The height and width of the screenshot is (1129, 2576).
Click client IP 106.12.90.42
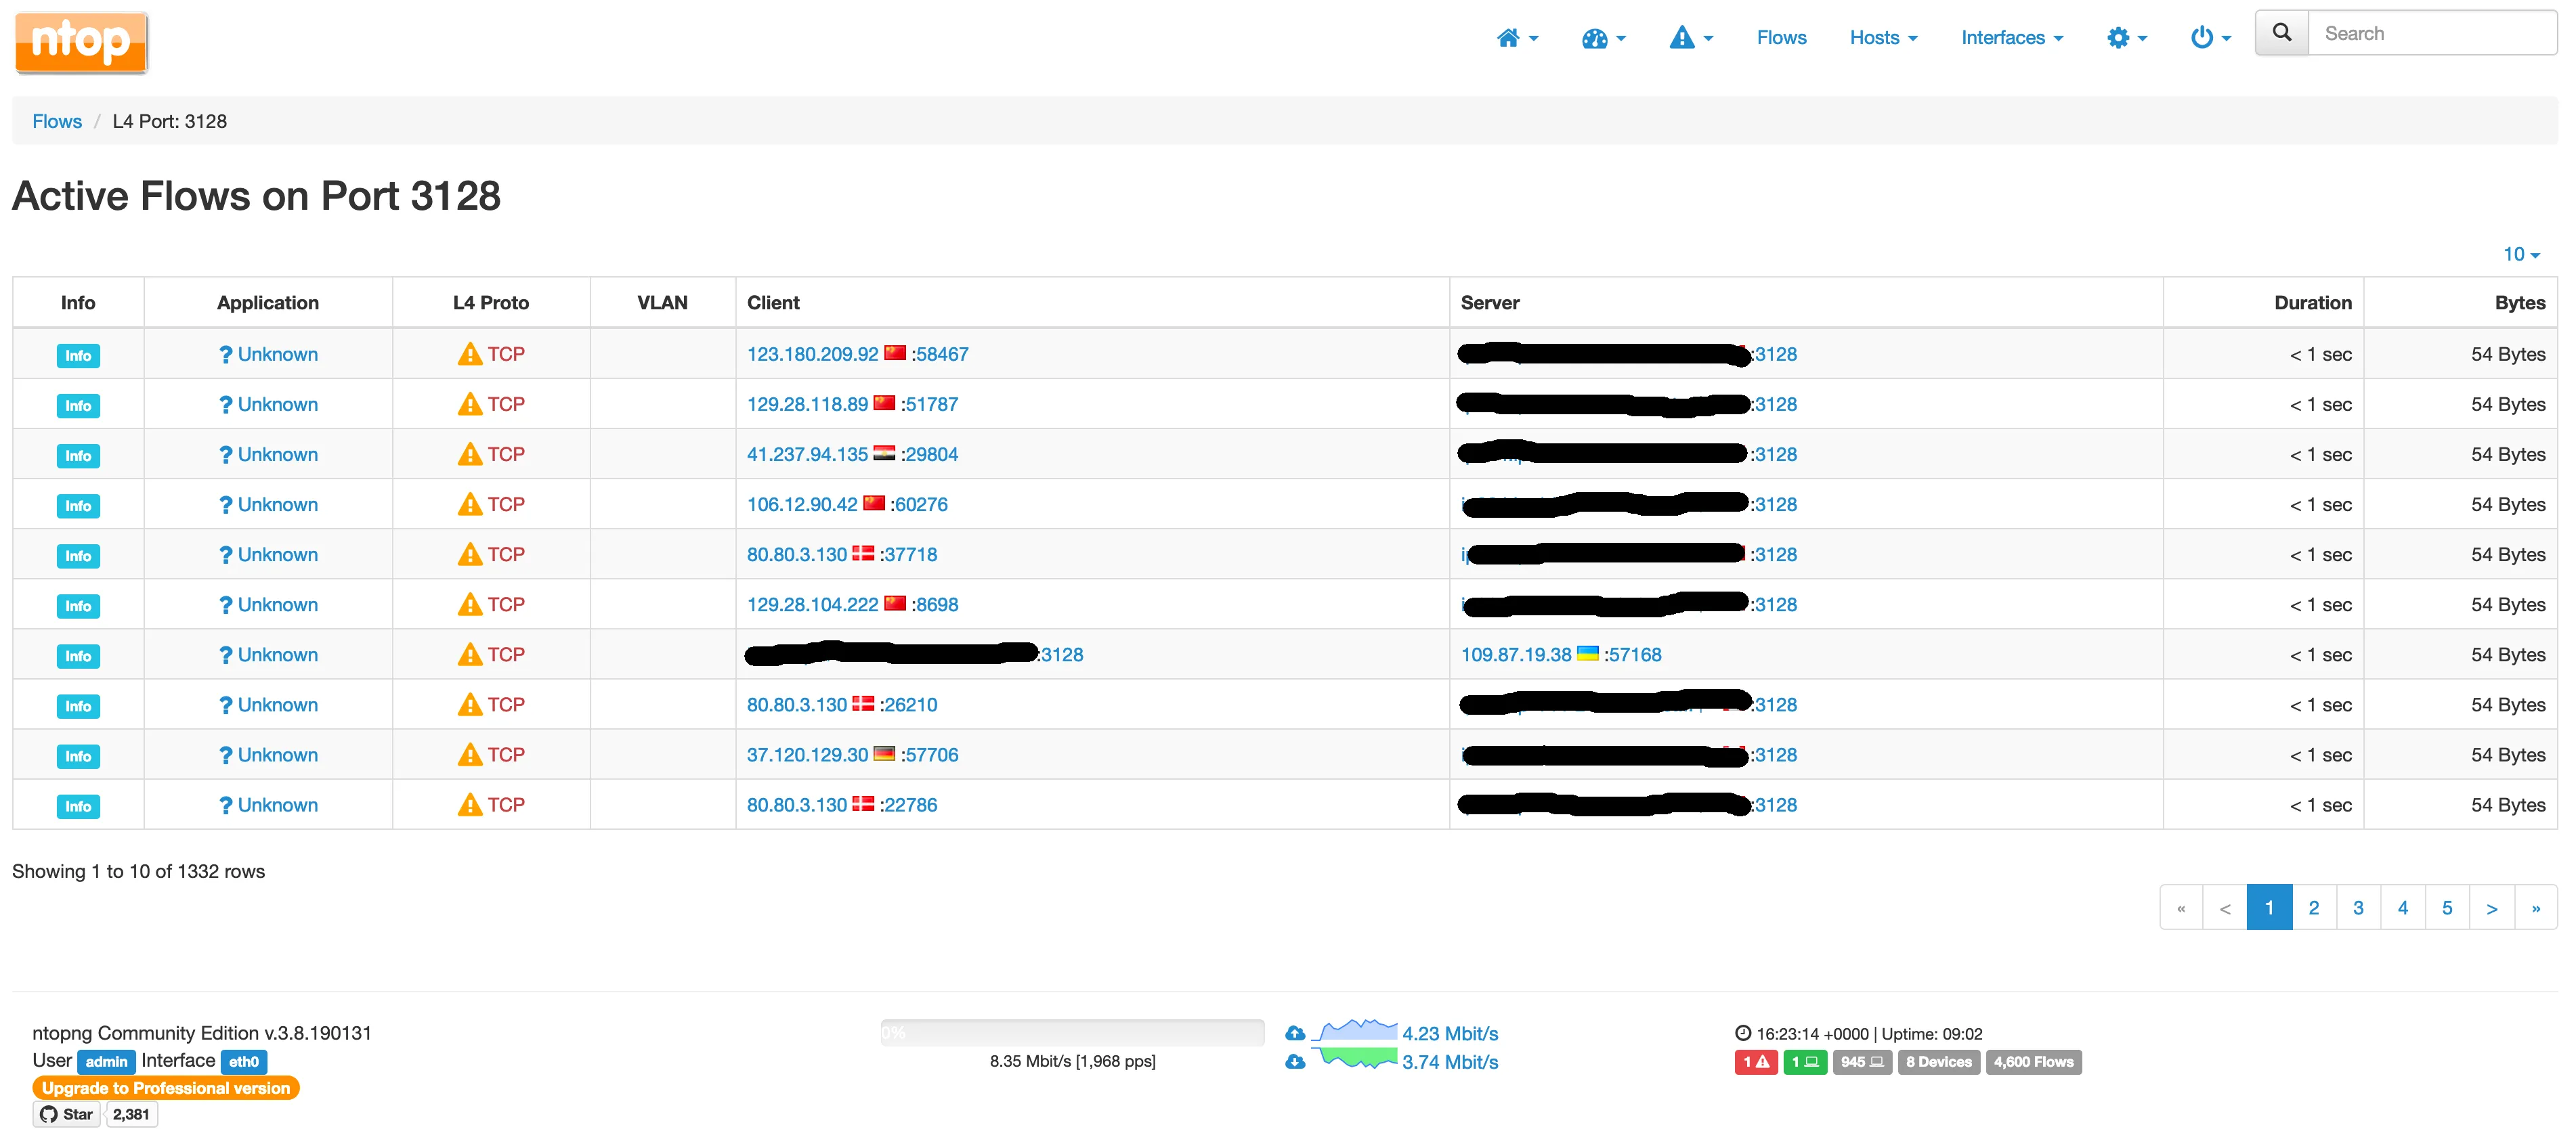pos(802,504)
